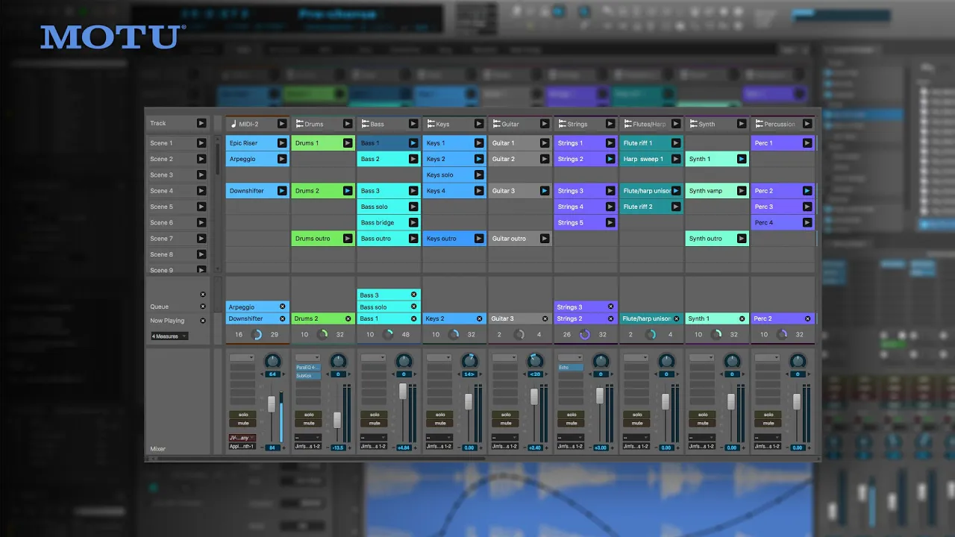Click the Bass channel volume fader
Screen dimensions: 955x537
pos(403,392)
